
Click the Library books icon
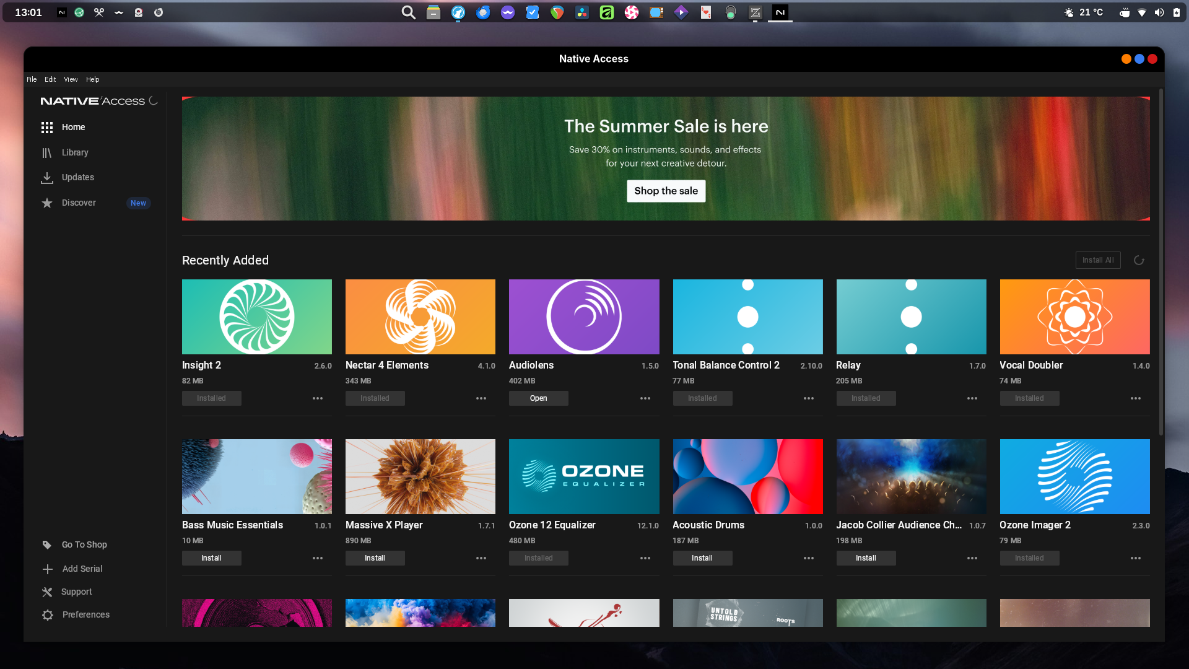(x=47, y=153)
